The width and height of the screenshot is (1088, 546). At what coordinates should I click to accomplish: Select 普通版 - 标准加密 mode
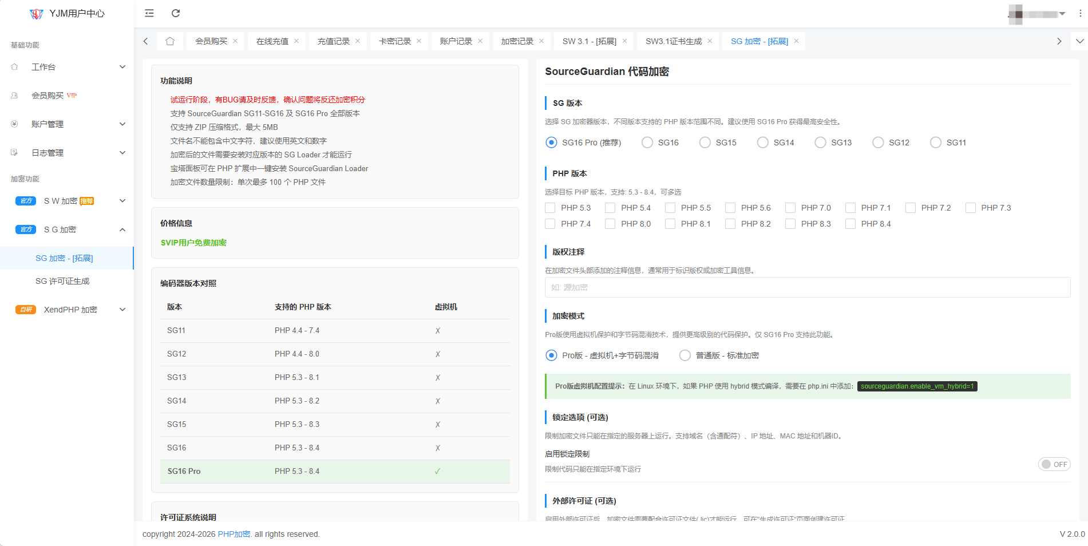(685, 355)
